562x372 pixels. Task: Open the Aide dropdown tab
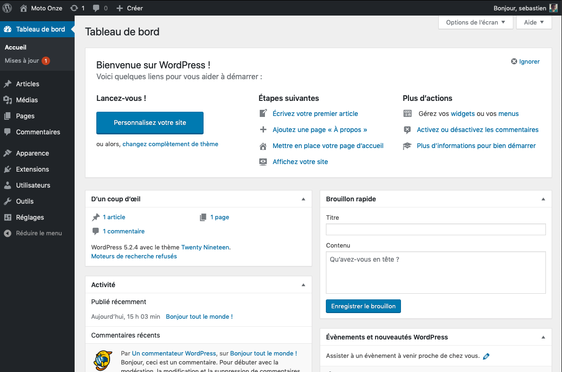pos(534,22)
